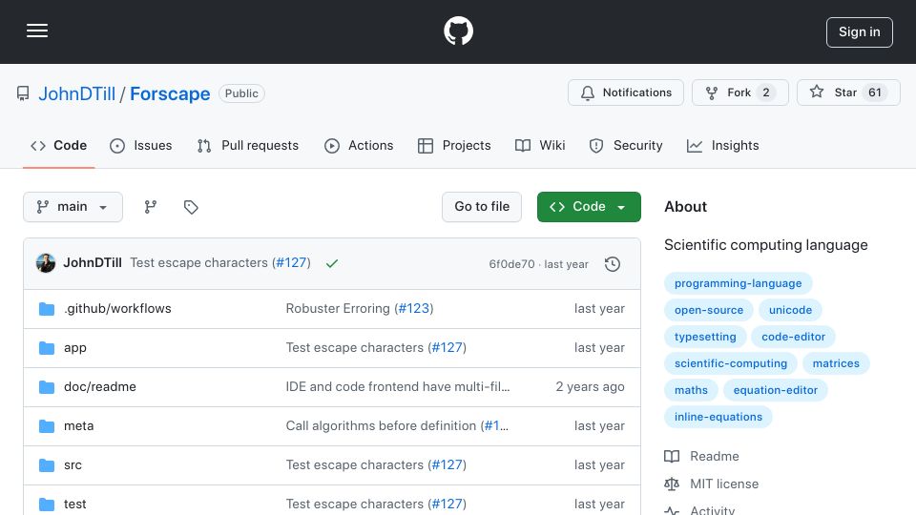The height and width of the screenshot is (515, 916).
Task: View tags via the tag icon
Action: 191,207
